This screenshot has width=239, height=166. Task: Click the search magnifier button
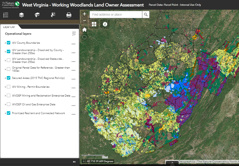click(x=146, y=14)
